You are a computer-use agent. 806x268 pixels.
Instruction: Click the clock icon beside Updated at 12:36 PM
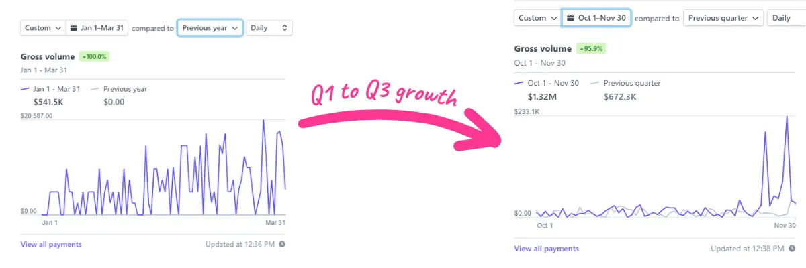click(282, 245)
